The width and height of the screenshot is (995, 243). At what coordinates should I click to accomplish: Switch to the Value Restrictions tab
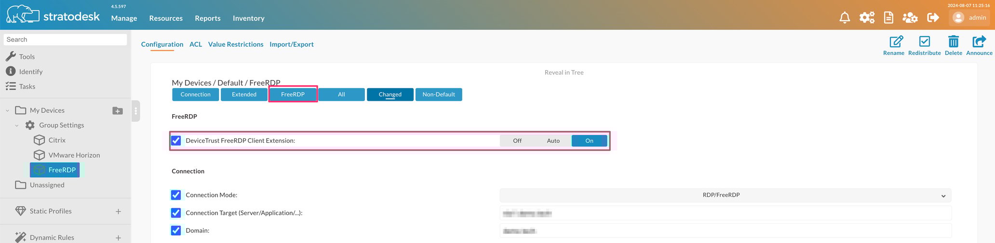236,44
